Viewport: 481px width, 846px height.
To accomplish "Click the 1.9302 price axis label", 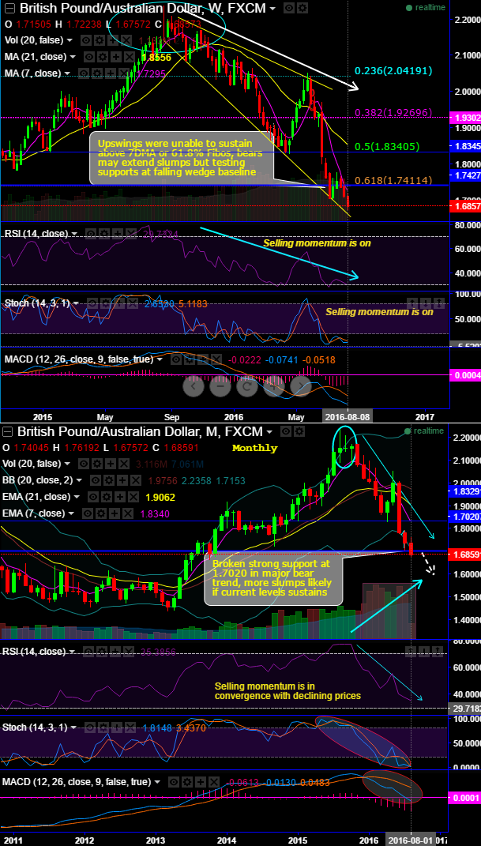I will click(465, 117).
